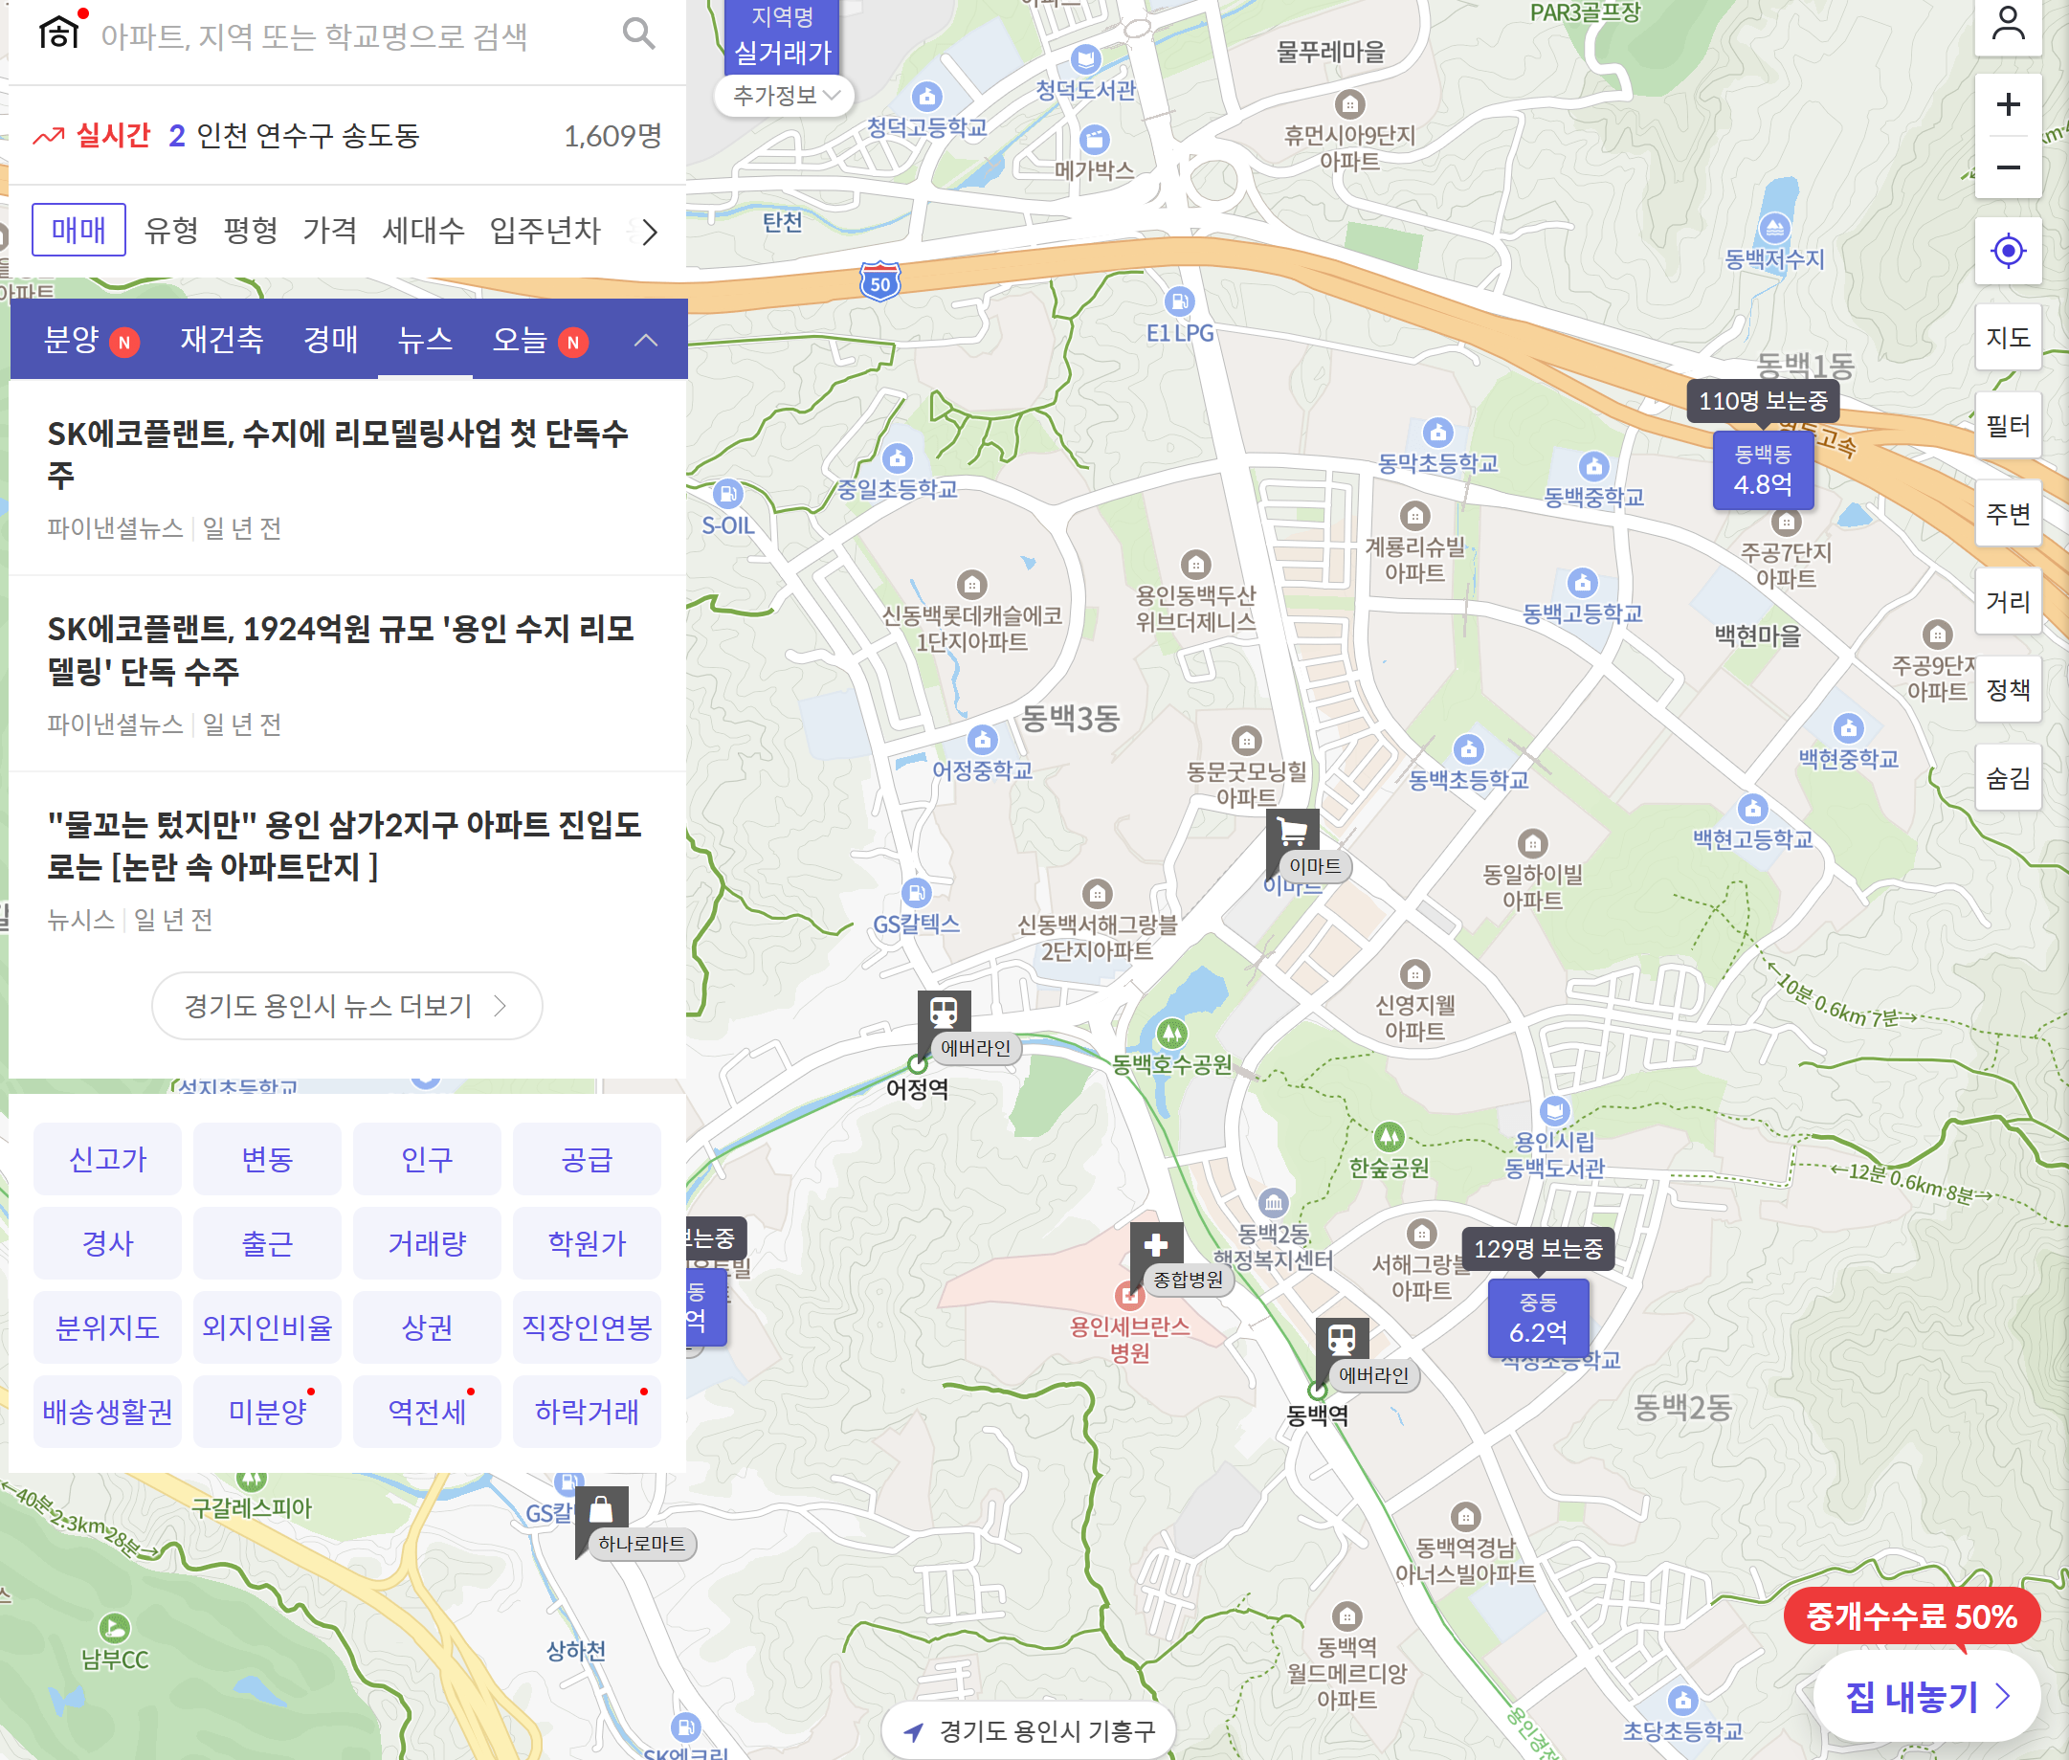Click the 집 내놓기 button
2069x1760 pixels.
pos(1926,1696)
